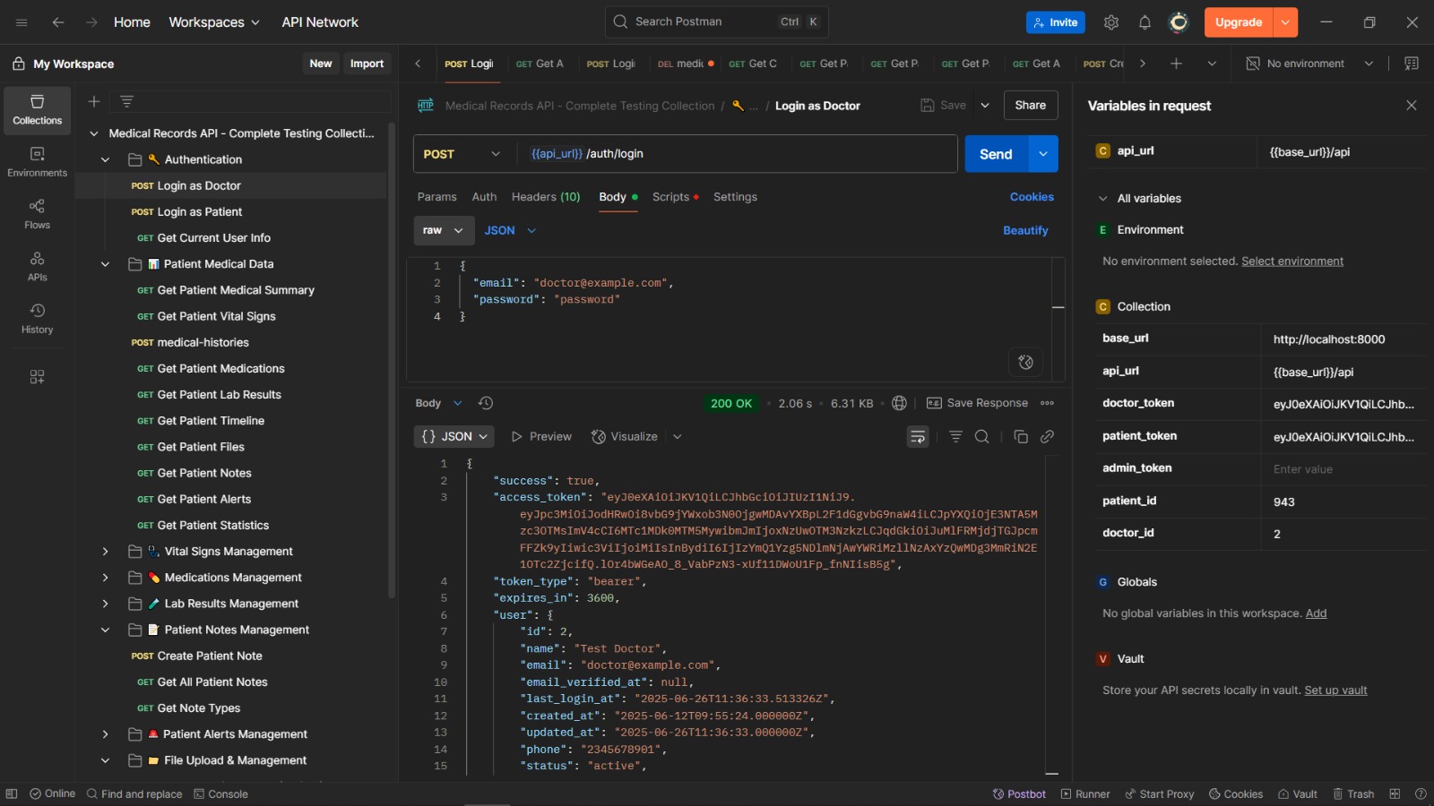Screen dimensions: 1434x806
Task: Send the login request
Action: [996, 154]
